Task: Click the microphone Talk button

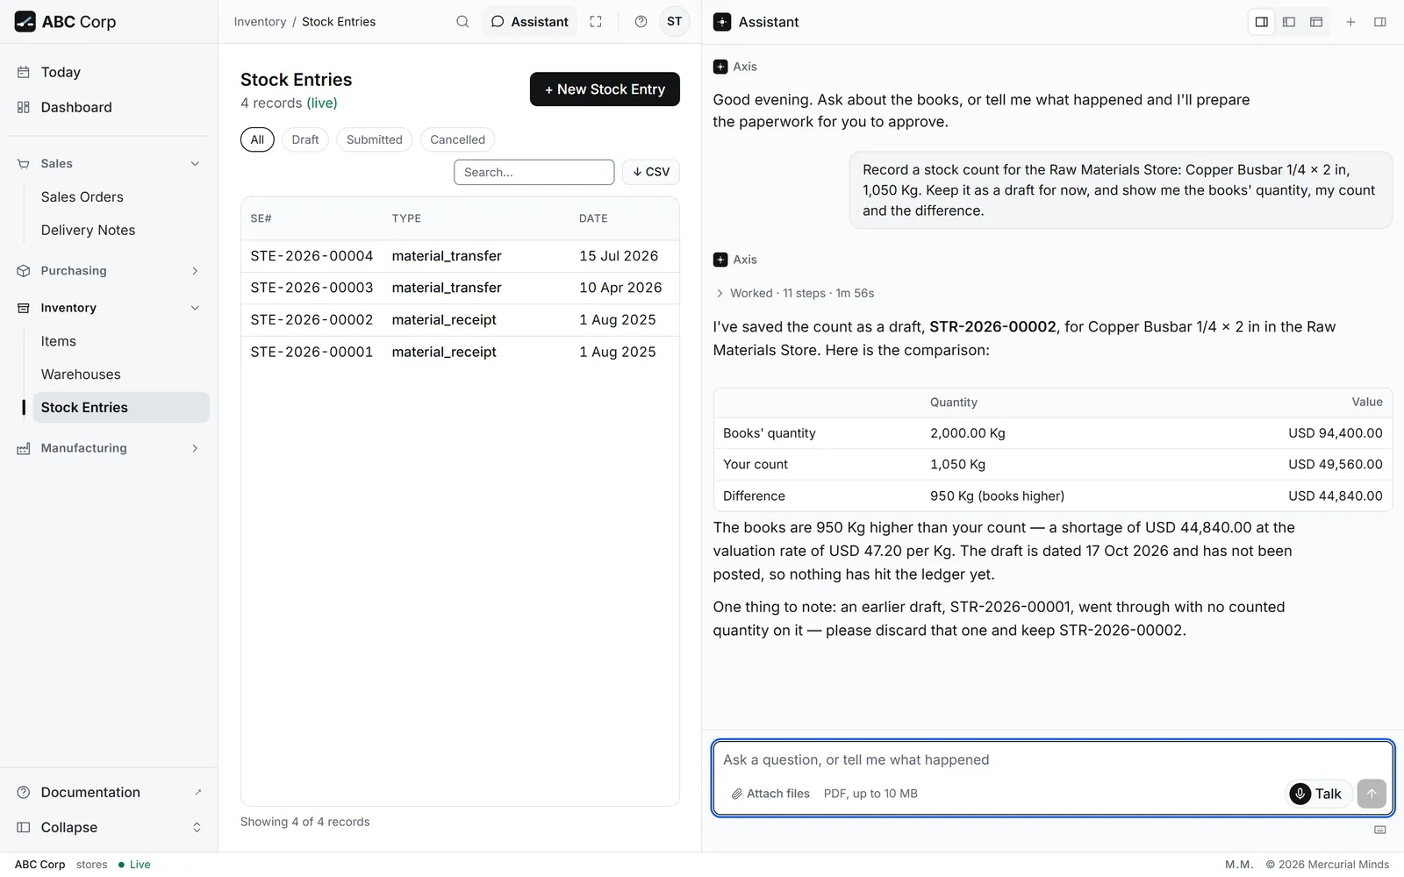Action: (x=1318, y=794)
